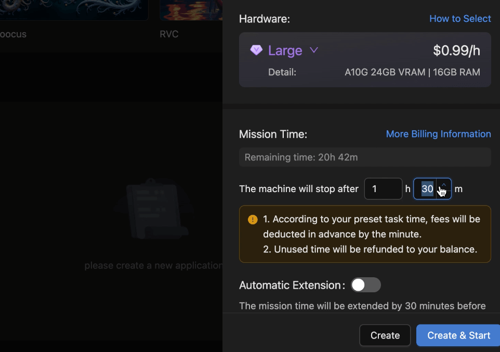The width and height of the screenshot is (500, 352).
Task: Open the How to Select link
Action: [x=460, y=19]
